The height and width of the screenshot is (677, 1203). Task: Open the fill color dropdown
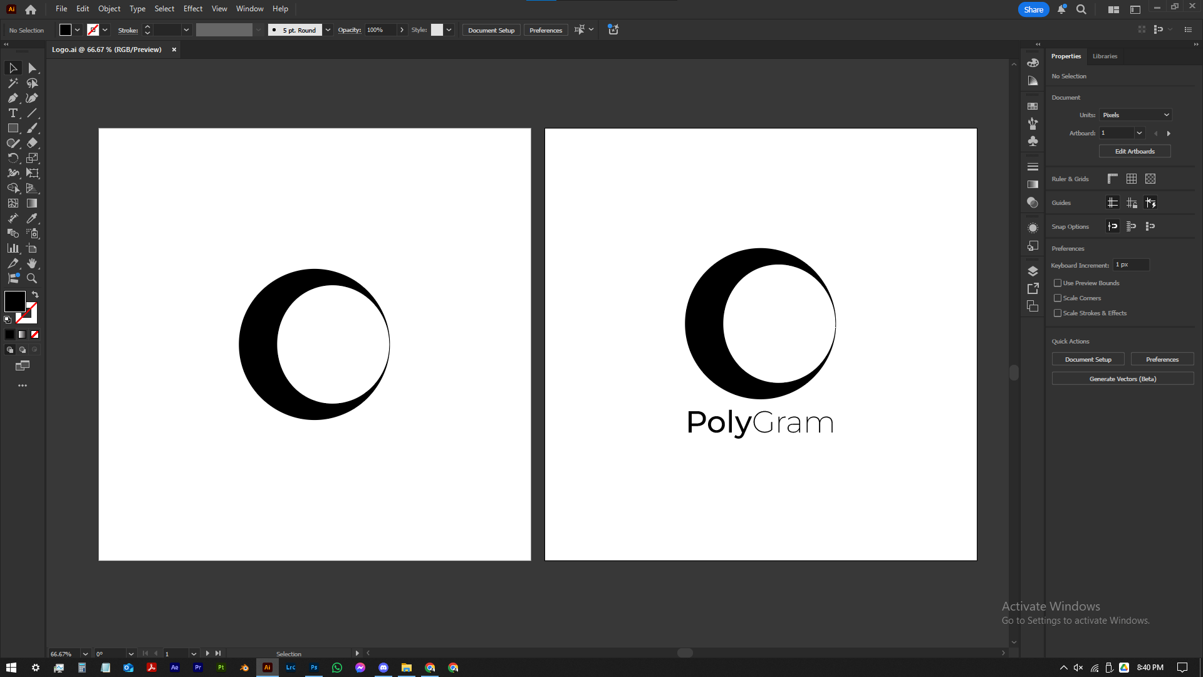[x=78, y=30]
